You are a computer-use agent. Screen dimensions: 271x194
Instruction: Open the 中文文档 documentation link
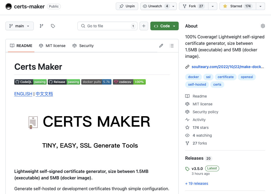click(x=44, y=94)
